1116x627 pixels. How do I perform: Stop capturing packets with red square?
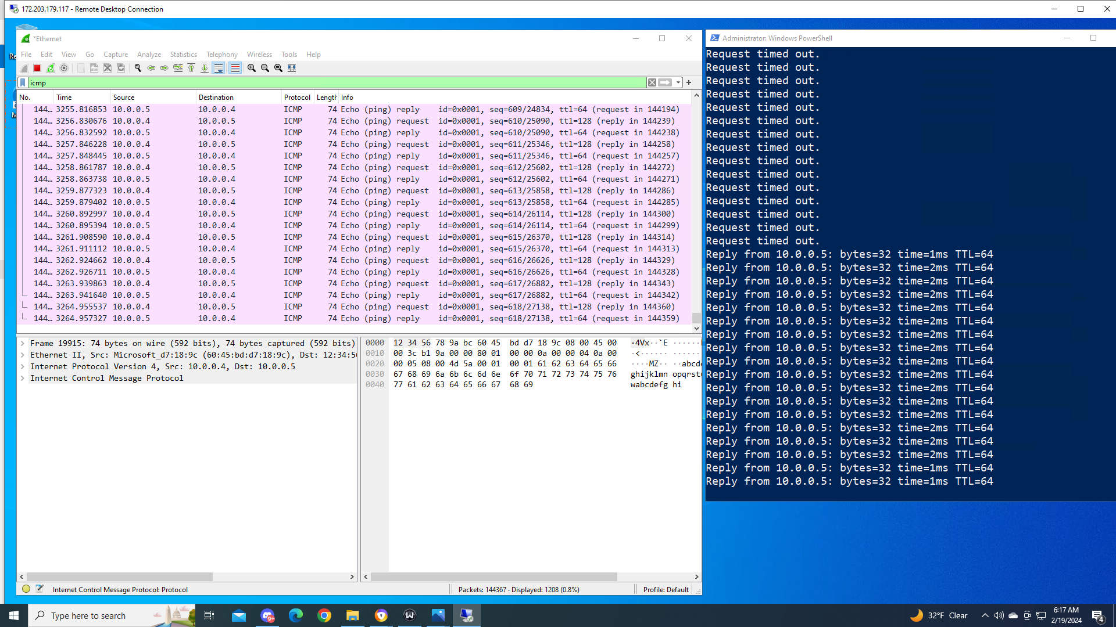click(37, 68)
